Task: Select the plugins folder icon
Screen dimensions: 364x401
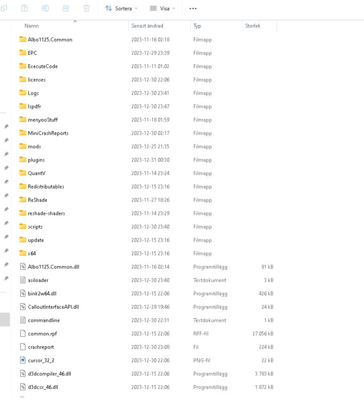Action: pyautogui.click(x=23, y=159)
